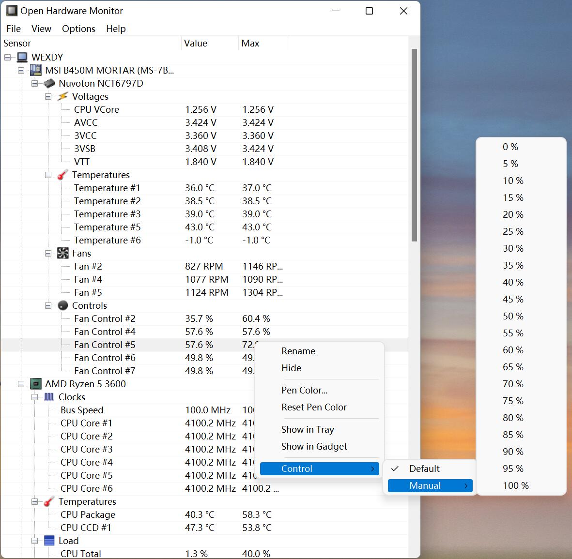Screen dimensions: 572x559
Task: Click the AMD Ryzen 5 3600 CPU icon
Action: (x=36, y=384)
